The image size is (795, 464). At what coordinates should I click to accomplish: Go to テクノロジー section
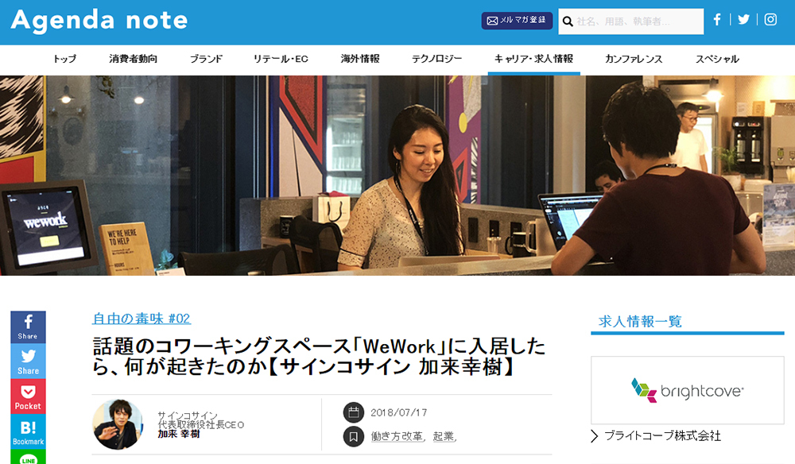(x=438, y=59)
